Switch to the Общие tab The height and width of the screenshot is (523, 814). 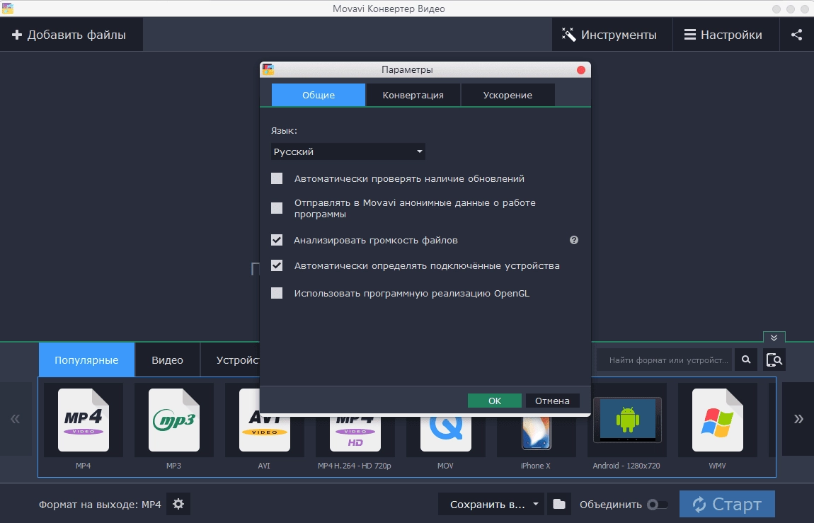[x=319, y=95]
